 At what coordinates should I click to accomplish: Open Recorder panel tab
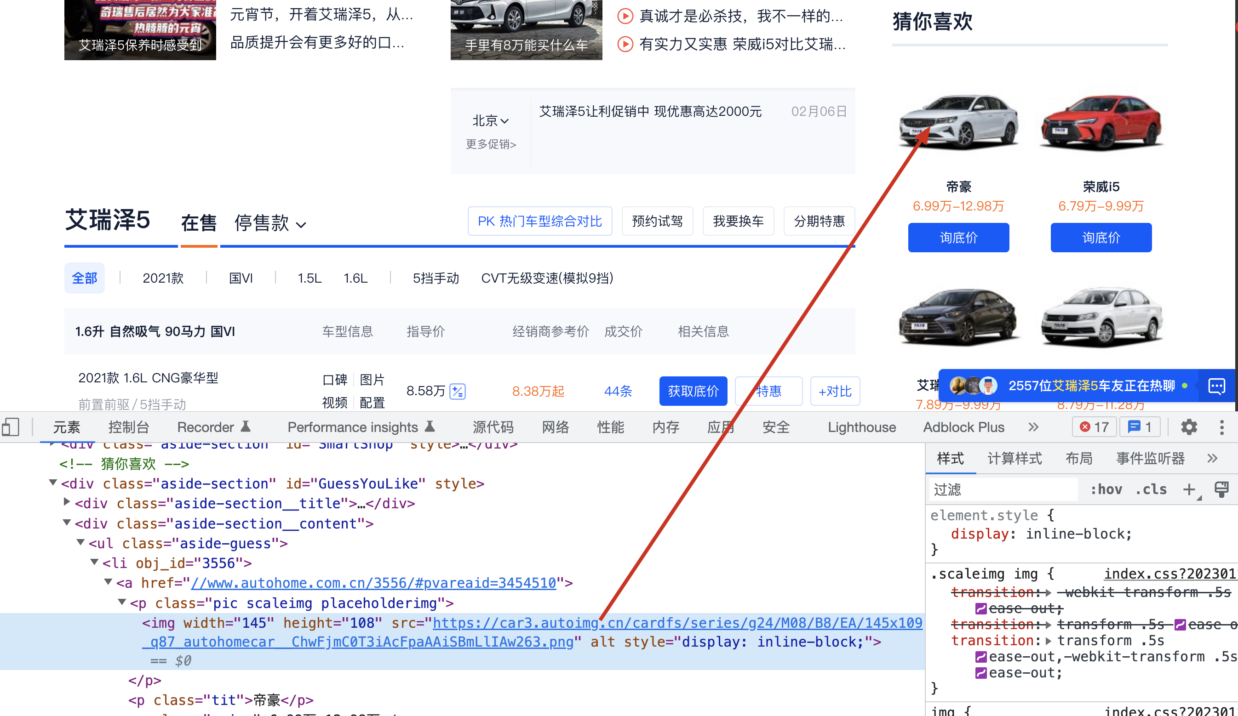[x=214, y=427]
